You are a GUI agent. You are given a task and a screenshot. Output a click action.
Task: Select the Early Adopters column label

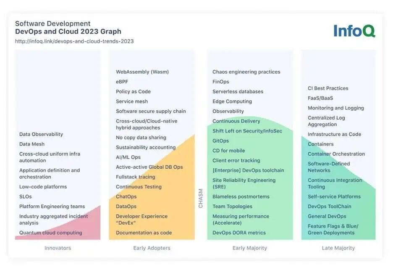click(152, 248)
